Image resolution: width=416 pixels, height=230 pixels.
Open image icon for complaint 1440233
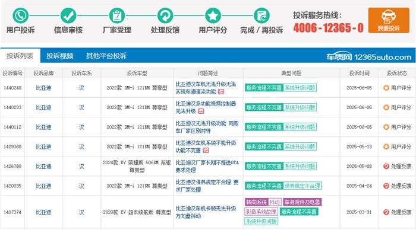click(201, 111)
